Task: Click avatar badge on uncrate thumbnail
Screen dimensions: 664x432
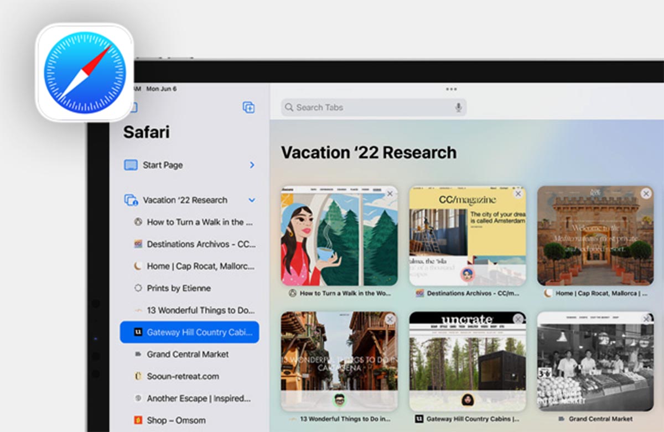Action: pos(468,400)
